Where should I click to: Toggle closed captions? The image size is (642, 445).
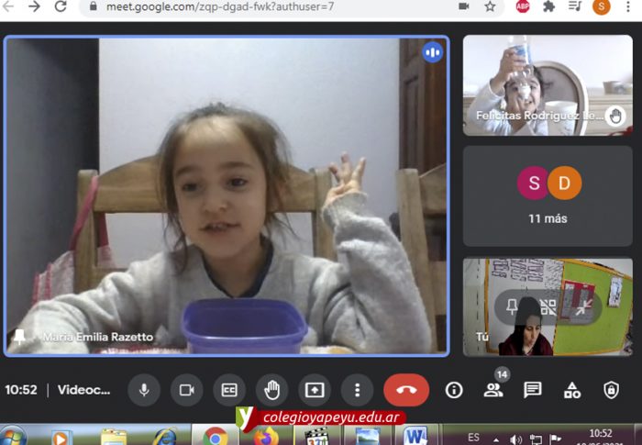point(229,390)
